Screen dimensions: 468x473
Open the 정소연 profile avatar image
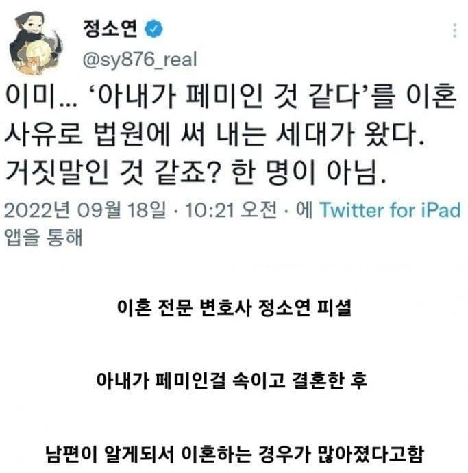(36, 43)
